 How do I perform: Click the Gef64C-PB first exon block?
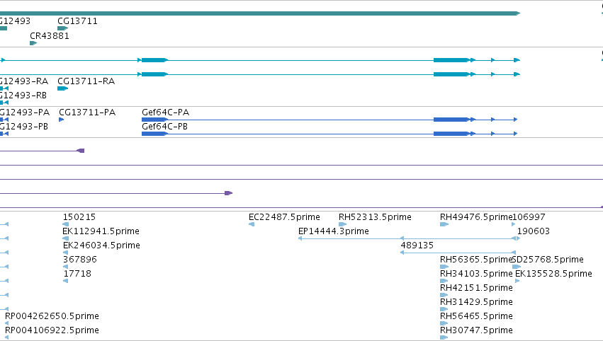pos(154,134)
